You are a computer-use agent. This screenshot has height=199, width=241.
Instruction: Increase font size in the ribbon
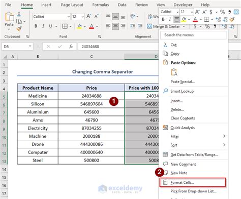(88, 16)
